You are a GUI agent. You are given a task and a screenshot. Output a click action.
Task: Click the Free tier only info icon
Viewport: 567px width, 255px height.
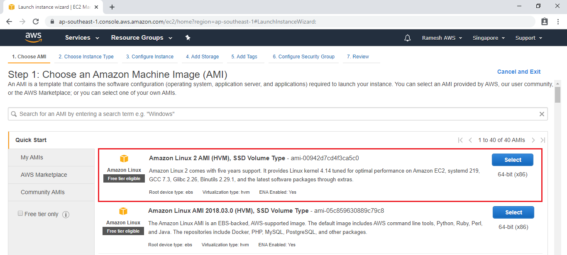pos(66,214)
